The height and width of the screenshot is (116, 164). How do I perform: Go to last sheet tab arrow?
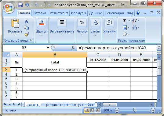coord(19,104)
